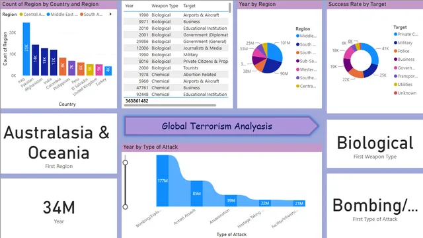This screenshot has height=238, width=423.
Task: Click Southe... entry in region legend
Action: point(306,78)
